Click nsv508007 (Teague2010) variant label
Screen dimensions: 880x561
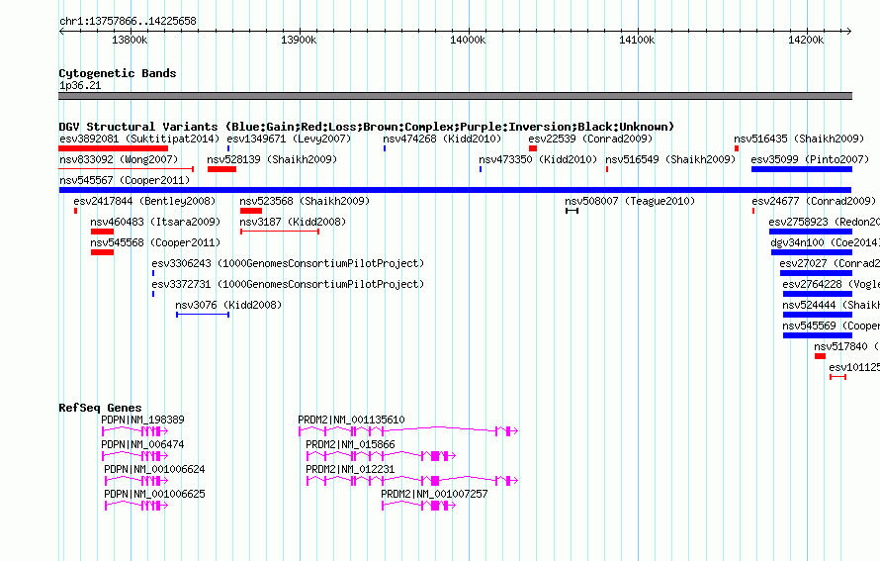(630, 201)
